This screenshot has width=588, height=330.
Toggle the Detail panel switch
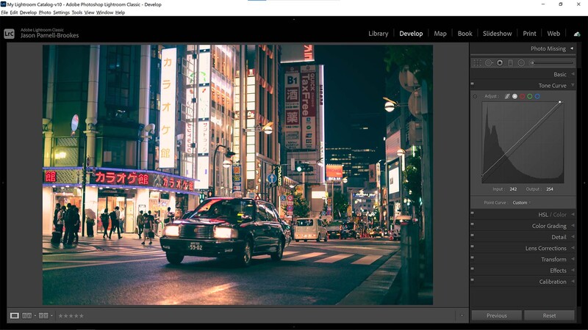472,235
